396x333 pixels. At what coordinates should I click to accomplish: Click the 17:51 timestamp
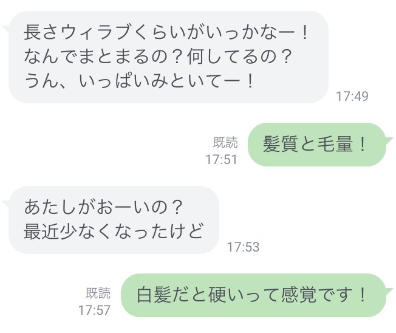[x=221, y=160]
